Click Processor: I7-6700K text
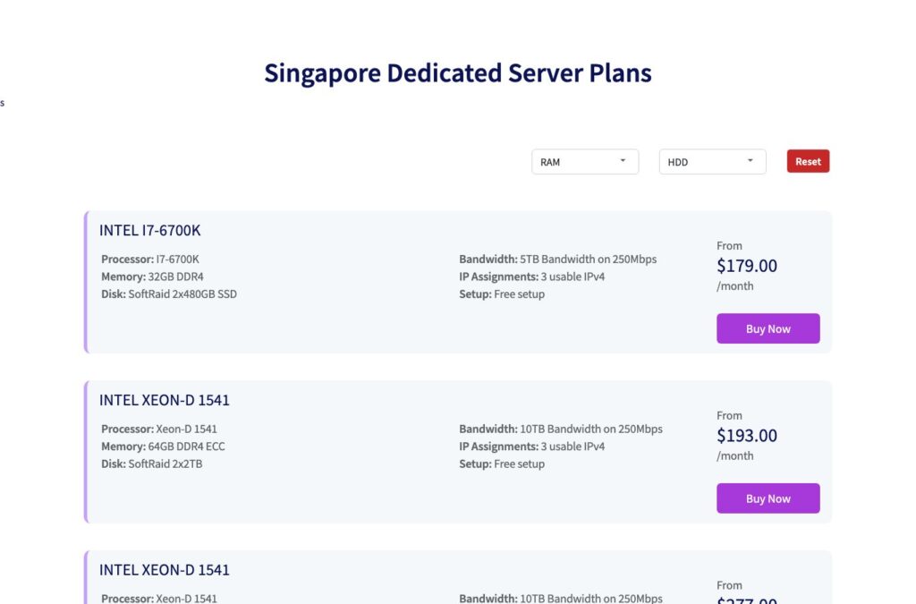916x604 pixels. click(x=150, y=259)
